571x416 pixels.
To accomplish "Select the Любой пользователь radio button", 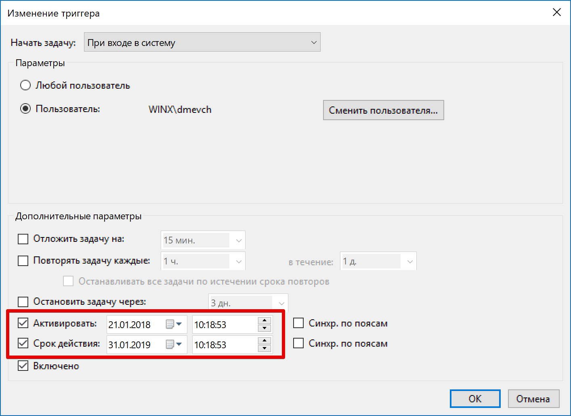I will pyautogui.click(x=25, y=85).
